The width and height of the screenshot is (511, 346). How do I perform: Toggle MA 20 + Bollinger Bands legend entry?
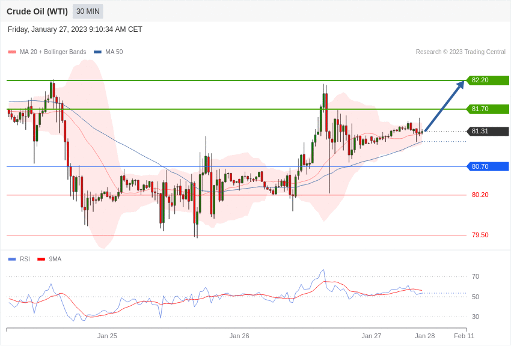[47, 52]
